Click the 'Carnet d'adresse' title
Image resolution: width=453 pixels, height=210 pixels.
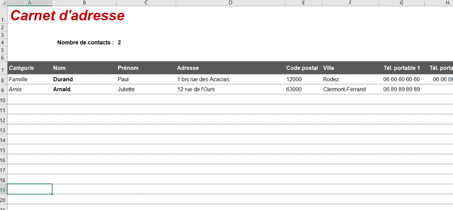click(67, 15)
